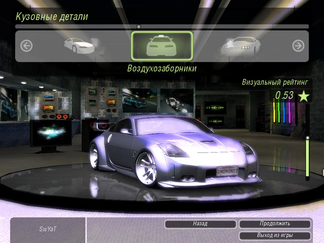
Task: Choose the car with headlights icon in carousel
Action: click(240, 46)
